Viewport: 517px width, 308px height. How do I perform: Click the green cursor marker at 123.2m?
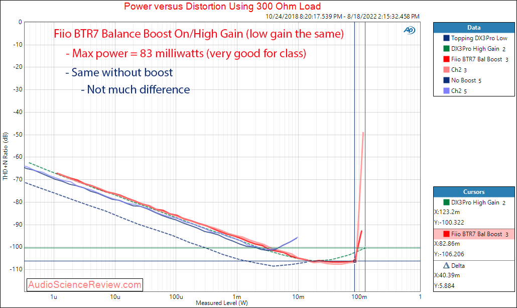point(365,248)
